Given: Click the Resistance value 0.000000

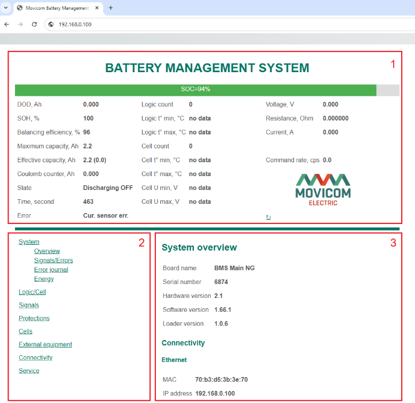Looking at the screenshot, I should [335, 118].
